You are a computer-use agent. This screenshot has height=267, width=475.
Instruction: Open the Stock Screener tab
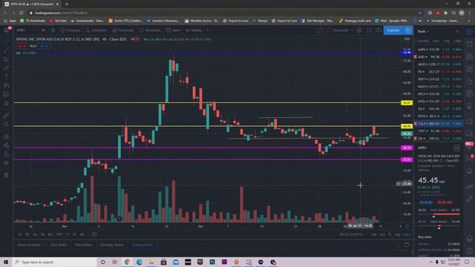[x=30, y=245]
